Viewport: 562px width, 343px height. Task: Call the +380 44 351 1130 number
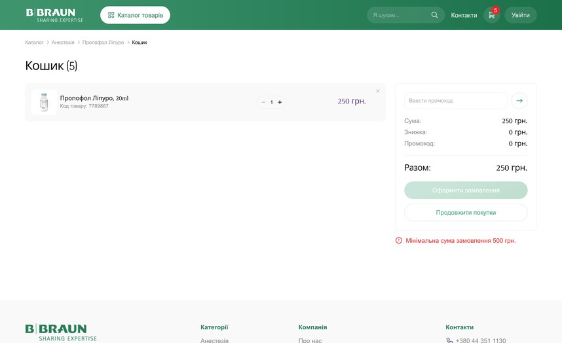point(481,340)
